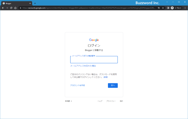The width and height of the screenshot is (188, 119).
Task: Open the home page via the house icon
Action: click(15, 8)
